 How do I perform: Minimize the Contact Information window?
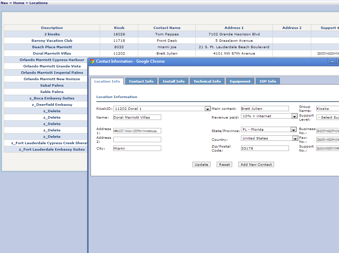click(x=332, y=61)
